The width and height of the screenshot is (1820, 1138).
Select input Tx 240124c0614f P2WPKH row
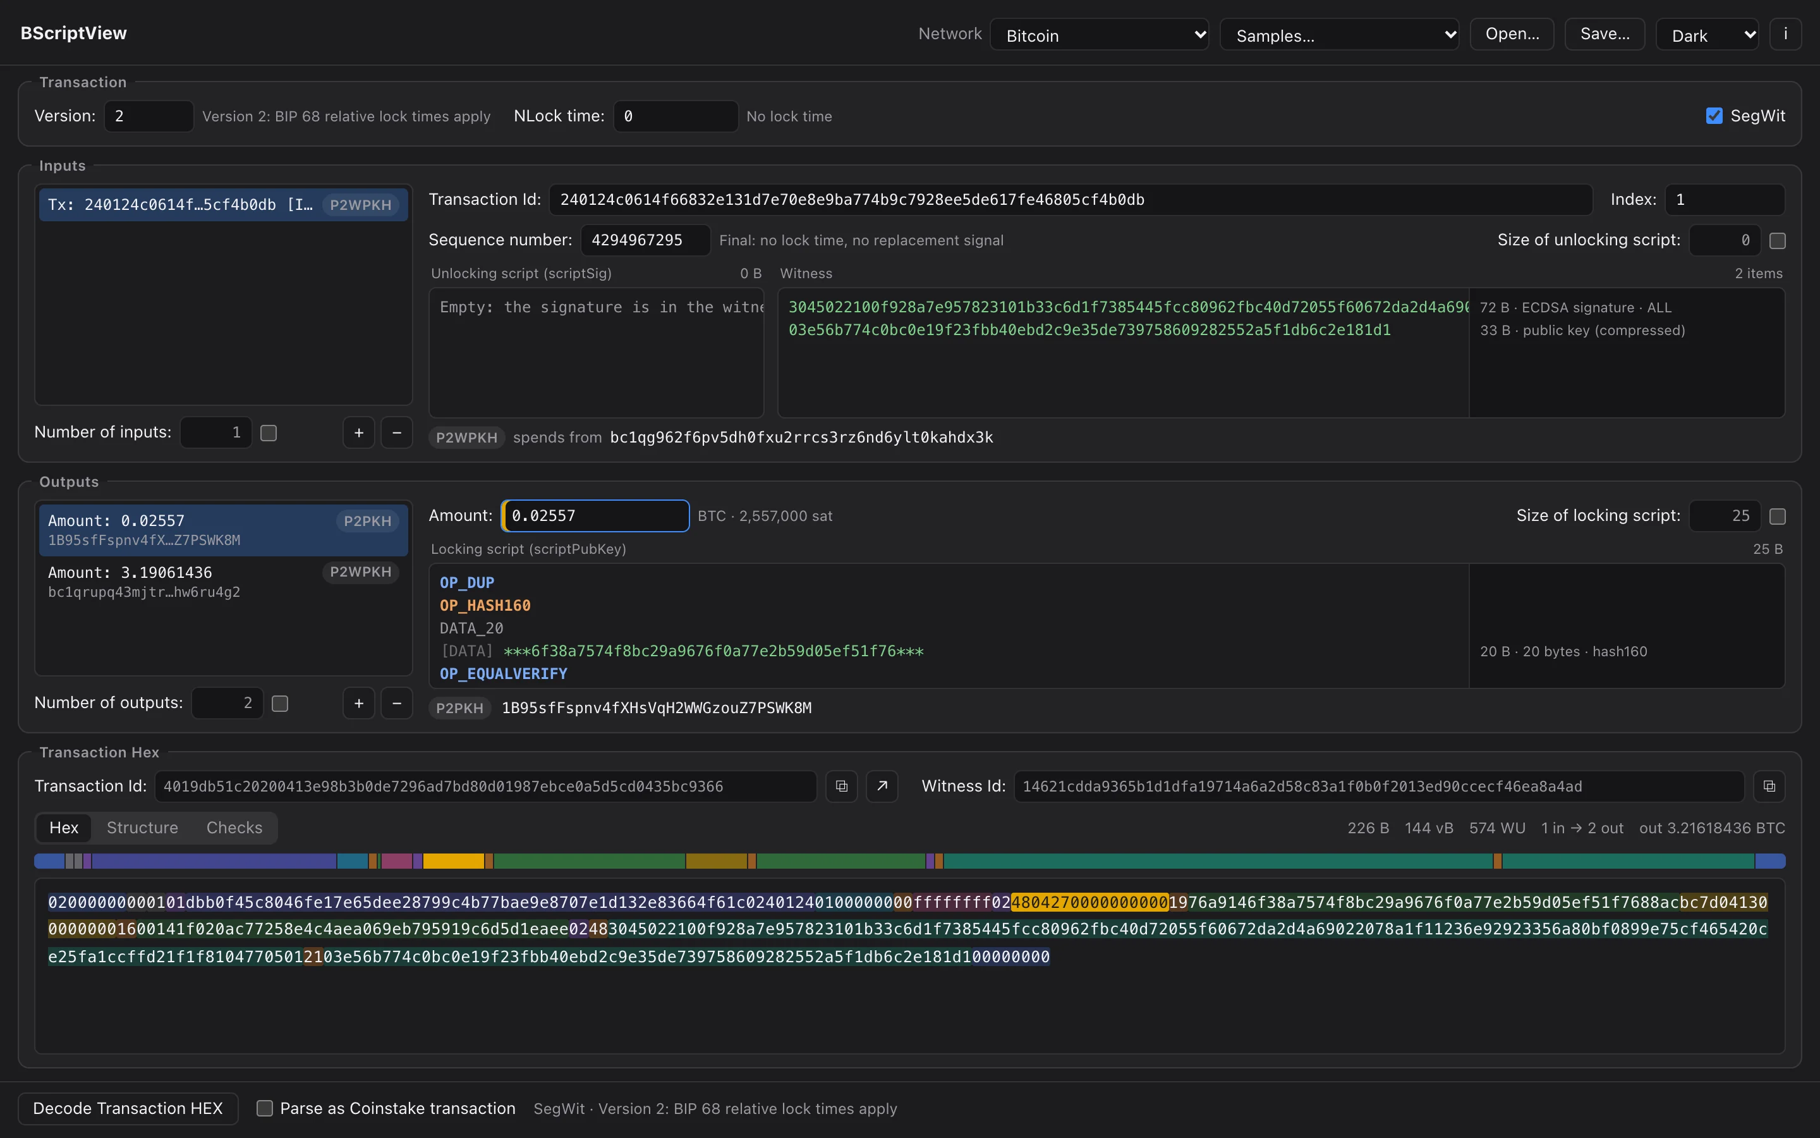[x=223, y=205]
